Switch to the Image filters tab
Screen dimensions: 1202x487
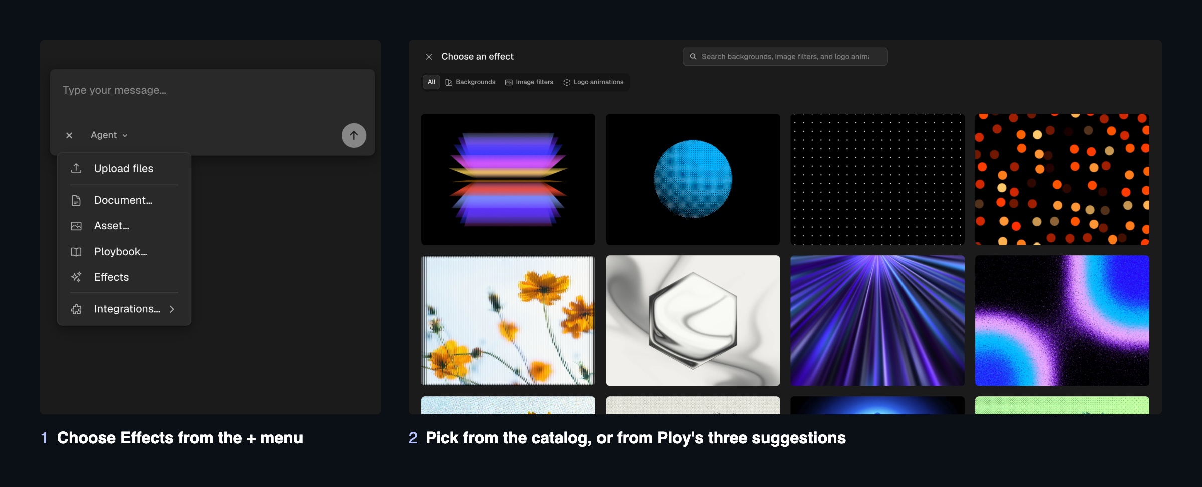[x=529, y=82]
